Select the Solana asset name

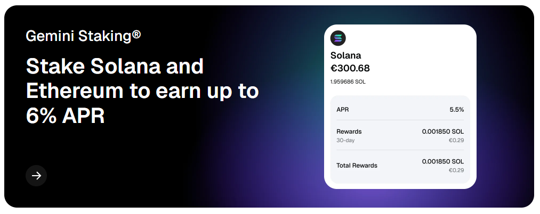pos(345,55)
